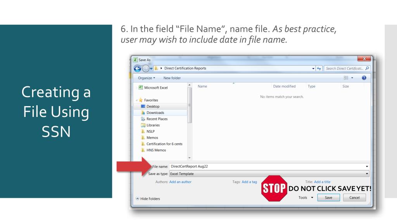
Task: Click the Libraries icon
Action: click(x=143, y=125)
